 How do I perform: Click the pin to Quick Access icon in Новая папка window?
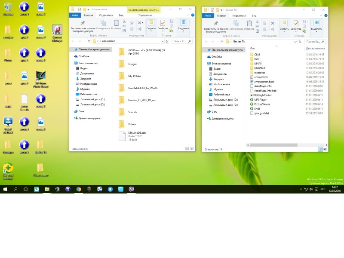(x=83, y=23)
